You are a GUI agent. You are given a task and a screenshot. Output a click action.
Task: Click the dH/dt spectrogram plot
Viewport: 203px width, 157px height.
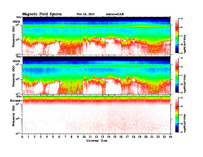point(96,36)
